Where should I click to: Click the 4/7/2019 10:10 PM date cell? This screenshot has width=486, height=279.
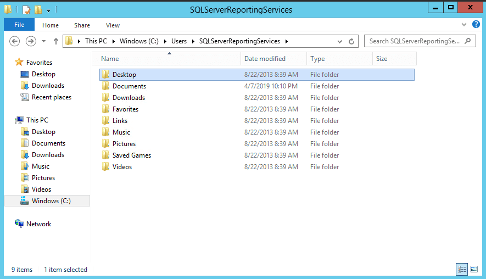pos(271,86)
